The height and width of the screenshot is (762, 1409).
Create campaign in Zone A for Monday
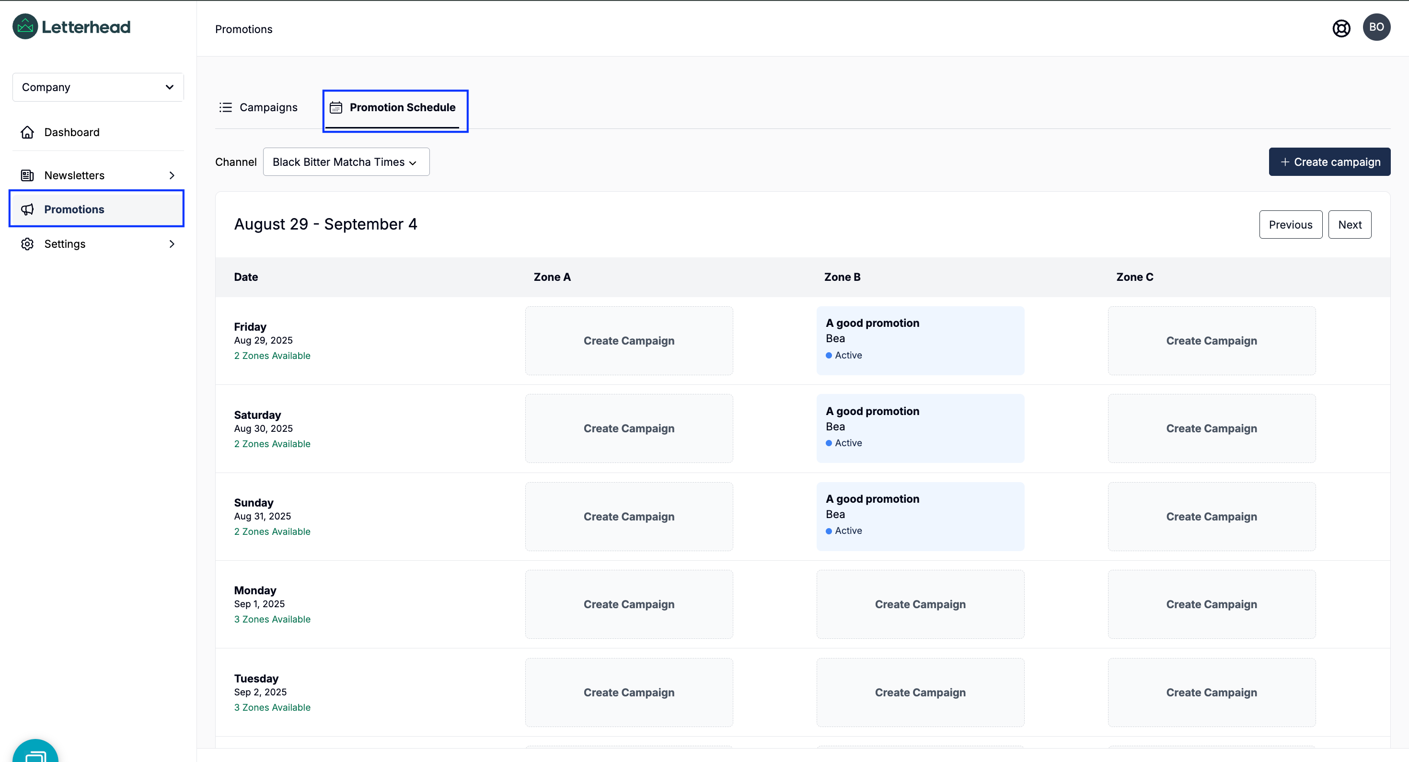[x=629, y=604]
